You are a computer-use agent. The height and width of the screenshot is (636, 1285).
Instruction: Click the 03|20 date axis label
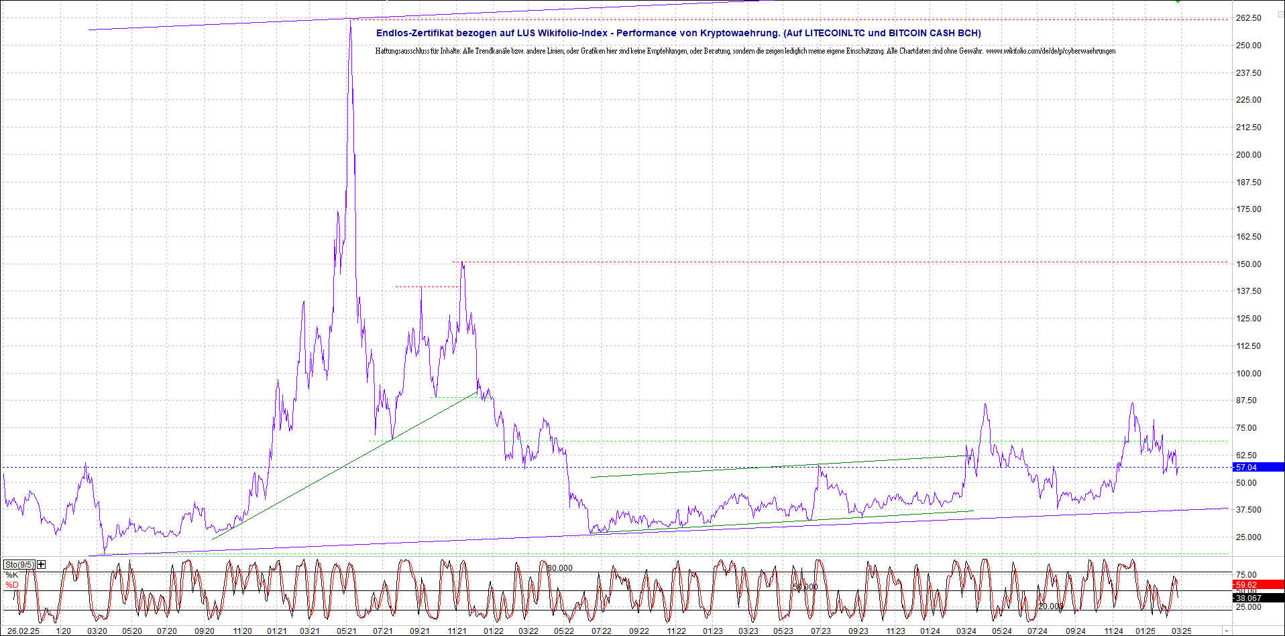pos(97,631)
